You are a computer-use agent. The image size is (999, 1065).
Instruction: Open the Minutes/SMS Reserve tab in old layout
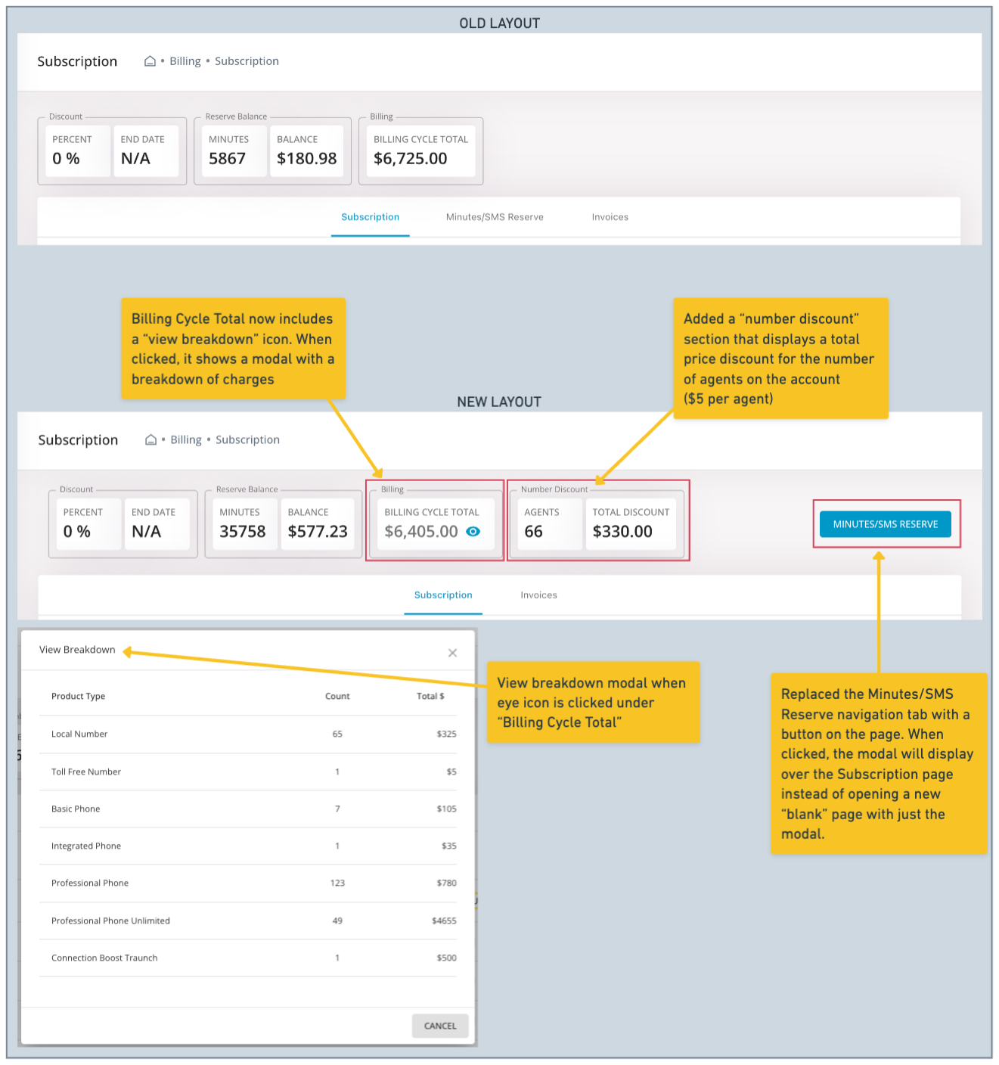pos(495,217)
